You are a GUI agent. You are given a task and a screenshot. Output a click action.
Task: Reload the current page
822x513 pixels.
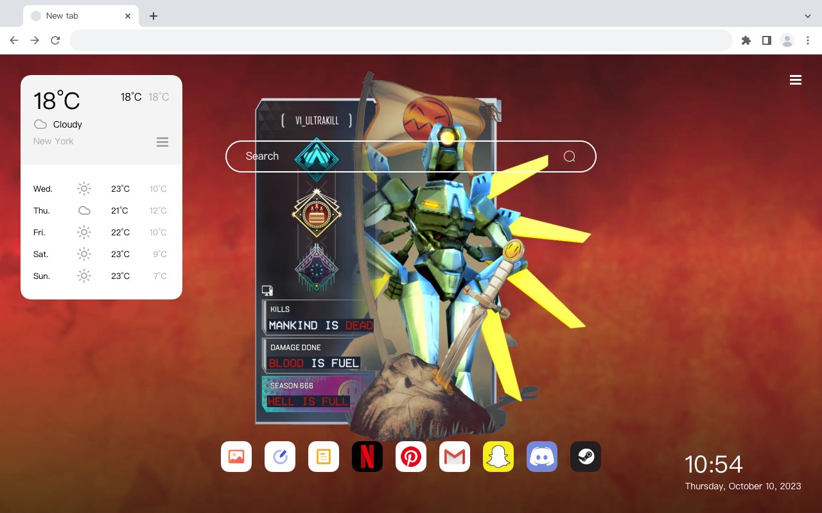pos(55,40)
